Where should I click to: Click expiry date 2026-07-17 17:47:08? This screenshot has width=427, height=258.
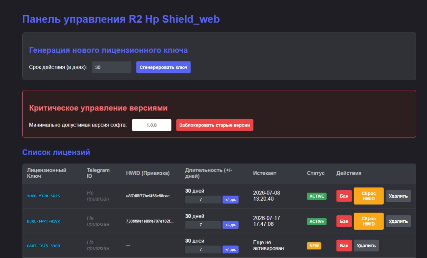(267, 221)
